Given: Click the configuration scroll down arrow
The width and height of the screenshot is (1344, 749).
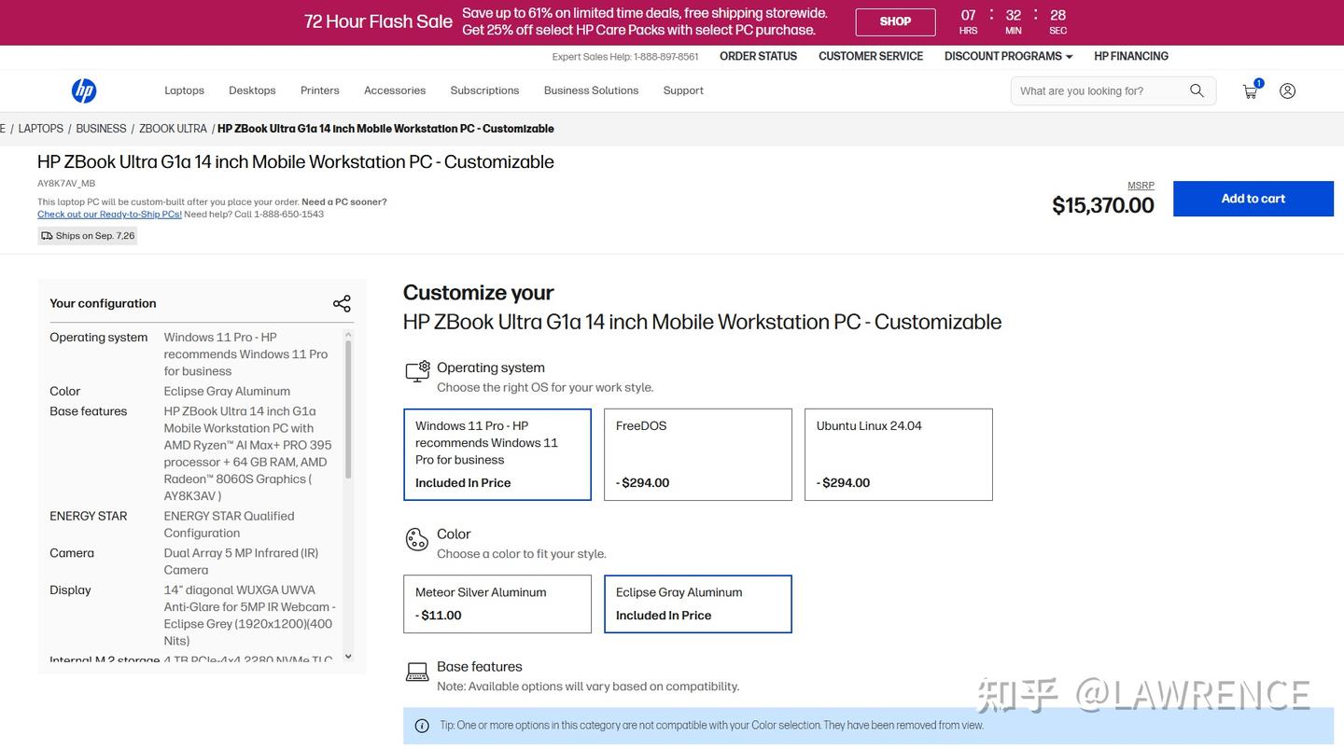Looking at the screenshot, I should (x=348, y=657).
